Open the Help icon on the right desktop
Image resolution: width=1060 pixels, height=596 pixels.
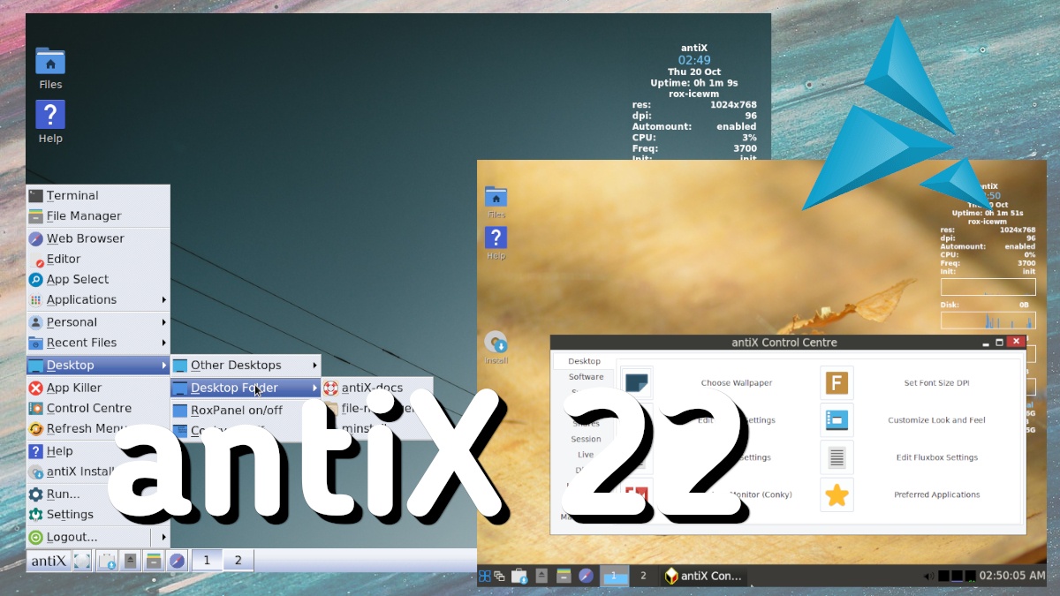pyautogui.click(x=496, y=238)
